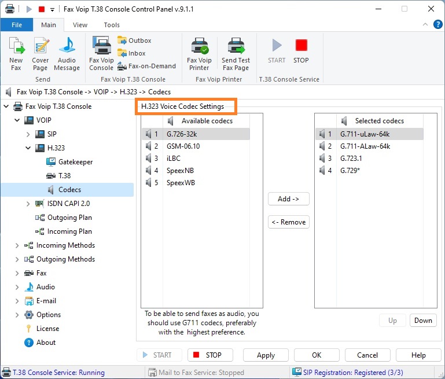
Task: Select the G.723.1 selected codec
Action: pos(369,159)
